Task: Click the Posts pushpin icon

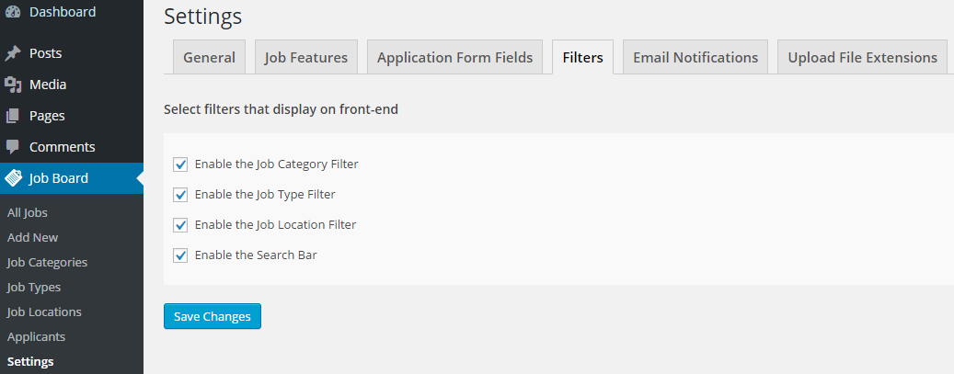Action: click(13, 53)
